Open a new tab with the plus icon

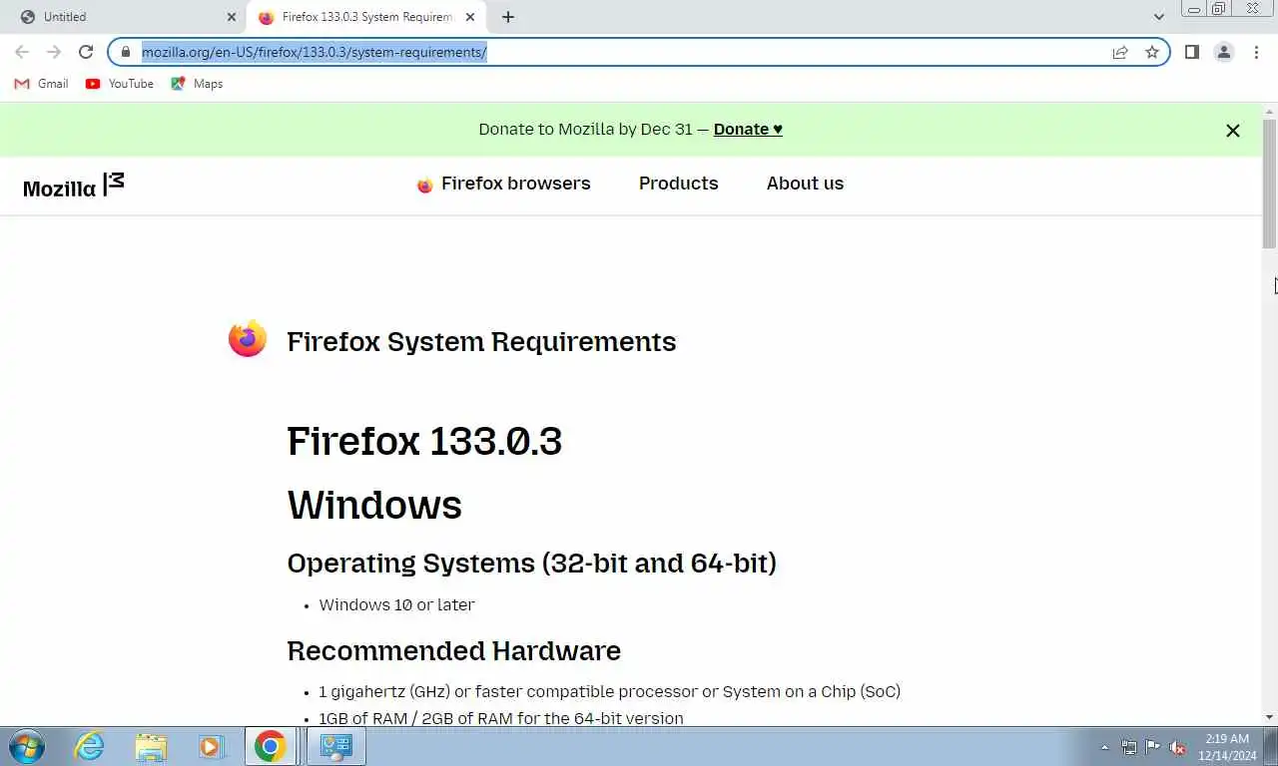tap(508, 17)
